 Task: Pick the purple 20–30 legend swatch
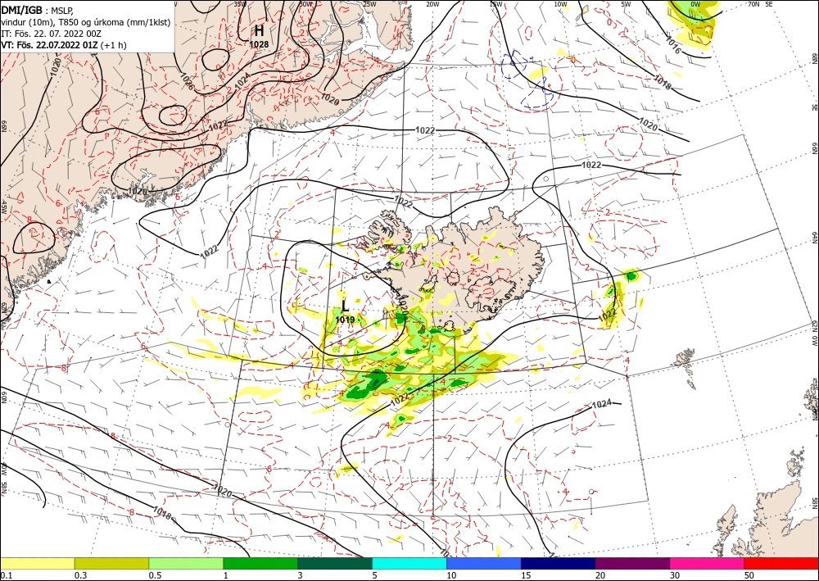(632, 563)
